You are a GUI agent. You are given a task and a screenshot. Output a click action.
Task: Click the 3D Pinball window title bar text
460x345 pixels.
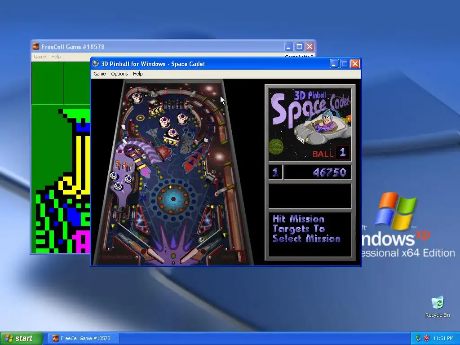click(x=153, y=64)
